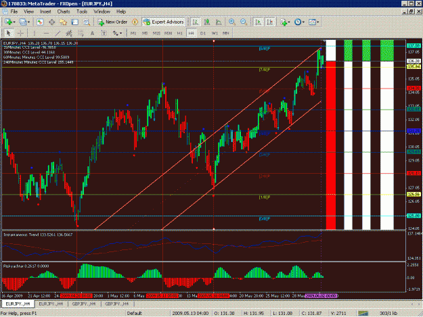Screen dimensions: 423x317
Task: Switch to the H1 timeframe
Action: coord(180,33)
